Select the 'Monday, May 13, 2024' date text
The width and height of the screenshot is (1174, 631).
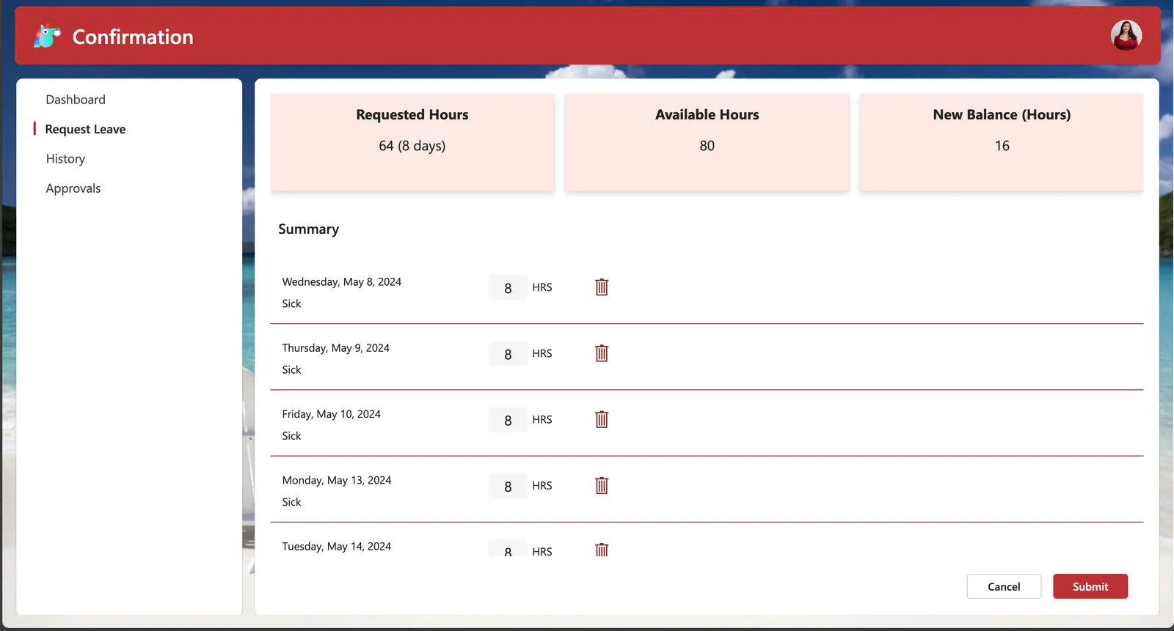coord(337,480)
